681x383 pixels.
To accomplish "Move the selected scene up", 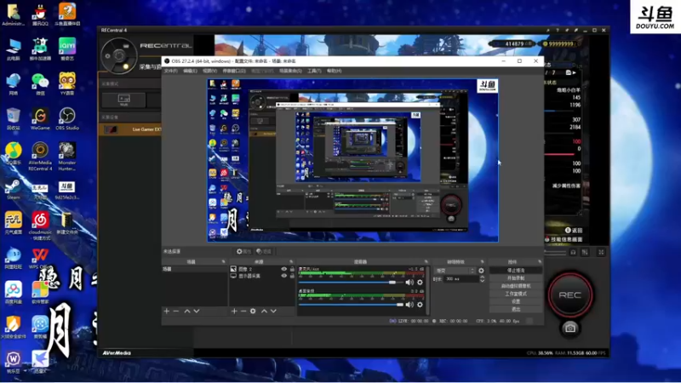I will (187, 311).
